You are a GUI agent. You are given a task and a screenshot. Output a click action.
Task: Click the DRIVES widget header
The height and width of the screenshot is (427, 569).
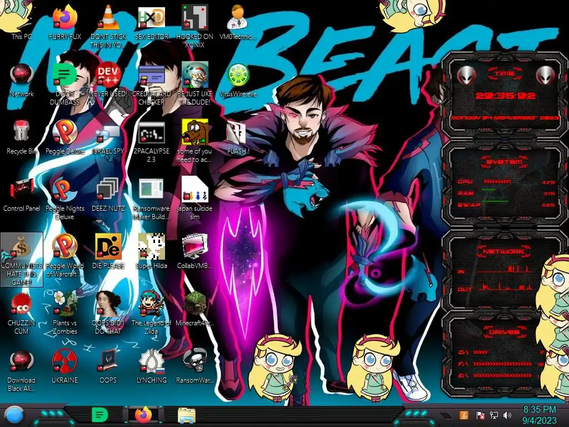[505, 332]
